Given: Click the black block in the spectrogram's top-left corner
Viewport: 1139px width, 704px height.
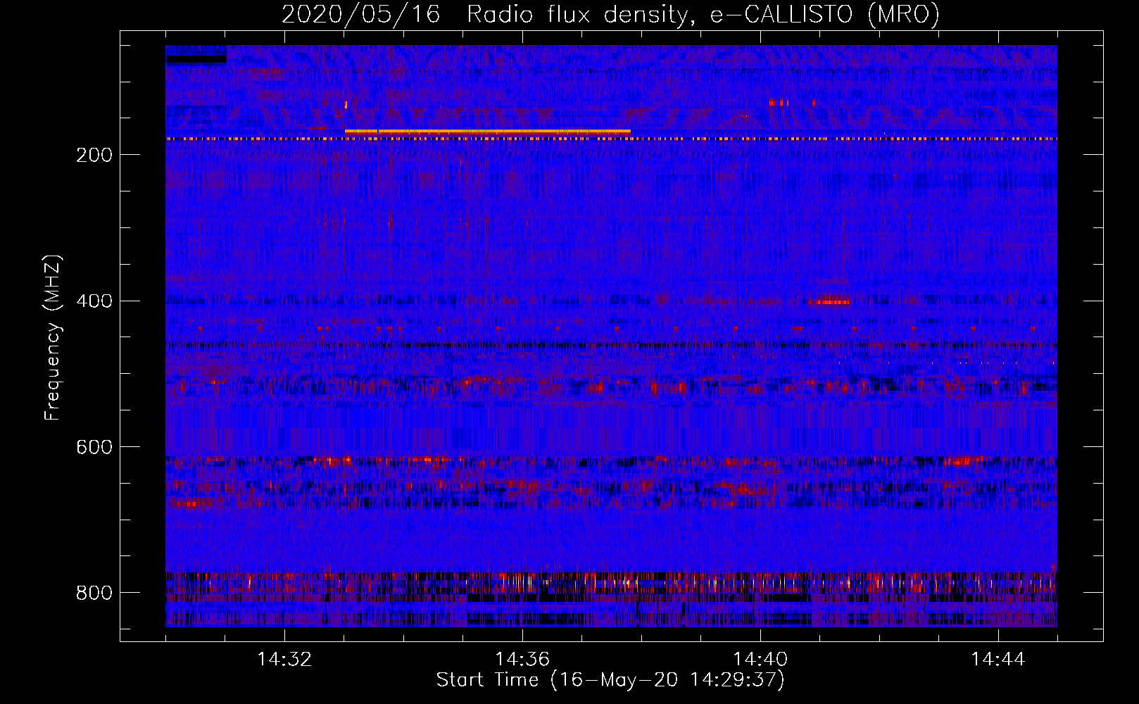Looking at the screenshot, I should (196, 60).
